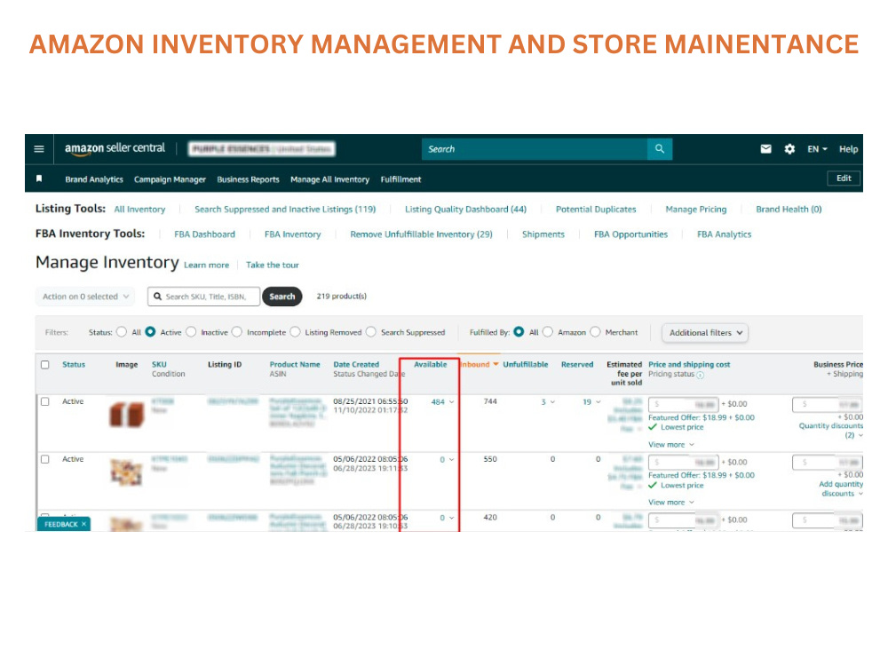Open Brand Health (0) link
This screenshot has width=888, height=666.
[x=789, y=209]
